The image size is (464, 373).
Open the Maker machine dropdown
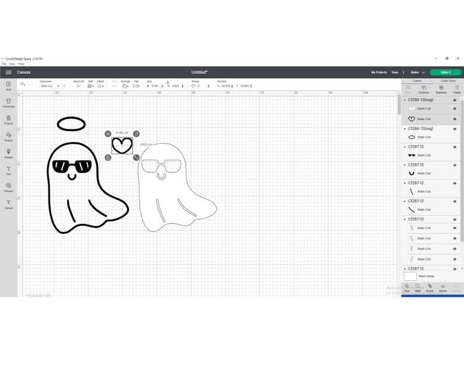417,72
